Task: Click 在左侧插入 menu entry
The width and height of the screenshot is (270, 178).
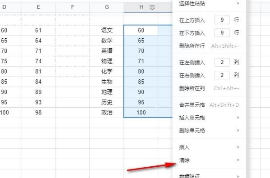Action: 192,63
